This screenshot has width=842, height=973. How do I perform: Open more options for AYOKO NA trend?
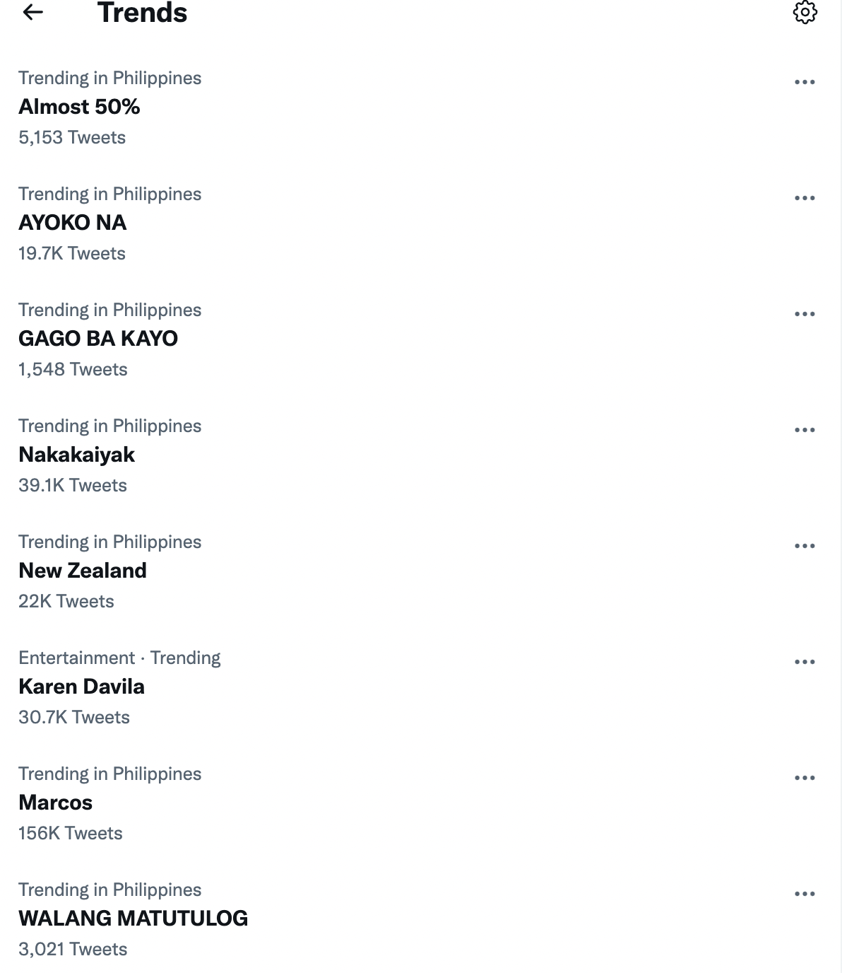[x=805, y=198]
